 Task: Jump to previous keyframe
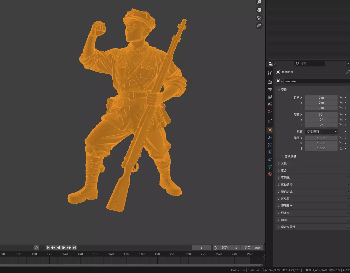click(x=53, y=248)
